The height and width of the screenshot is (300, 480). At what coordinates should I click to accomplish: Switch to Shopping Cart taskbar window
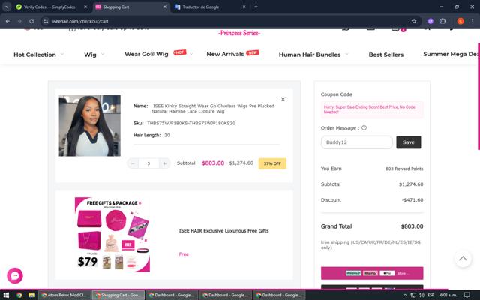tap(118, 295)
